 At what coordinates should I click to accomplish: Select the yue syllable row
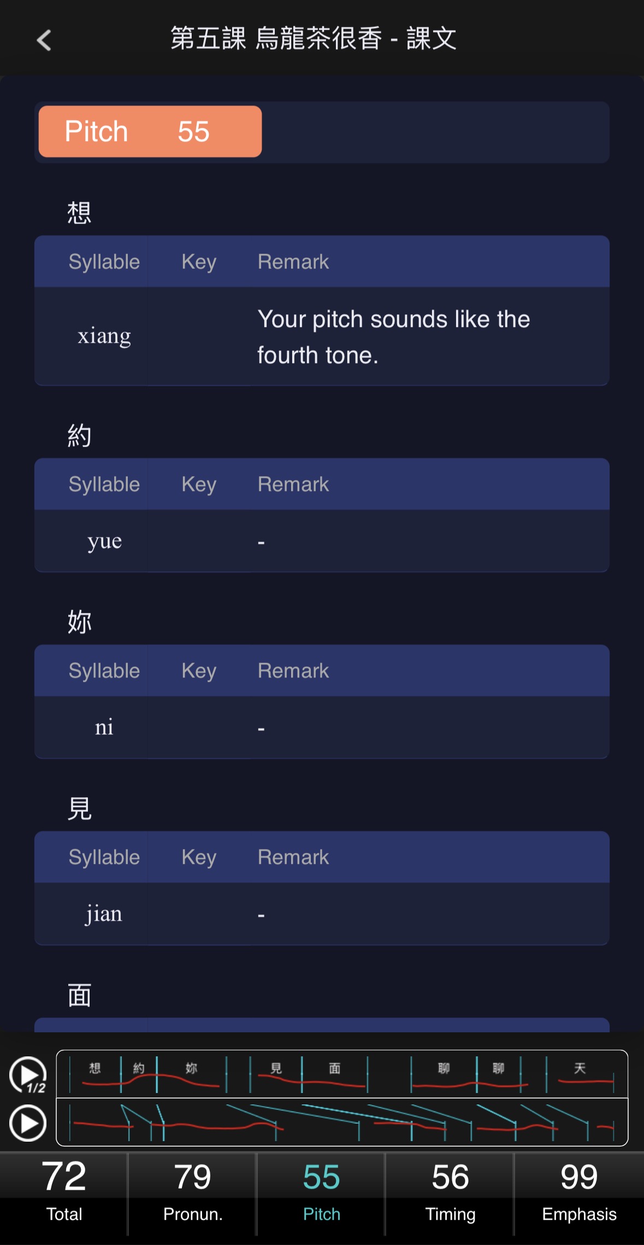coord(322,541)
